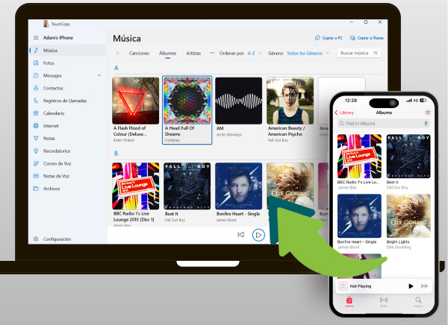Click the Buscar música search field
The image size is (448, 325).
359,53
